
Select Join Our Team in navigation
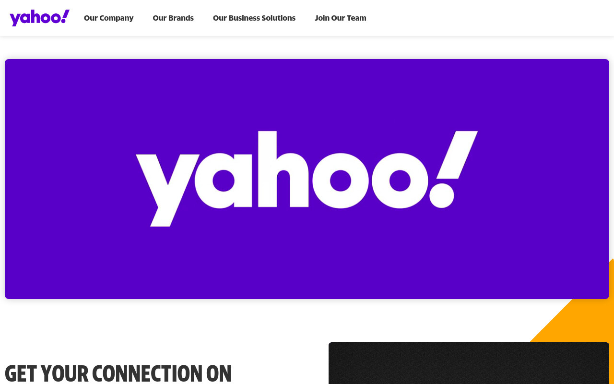click(x=341, y=18)
